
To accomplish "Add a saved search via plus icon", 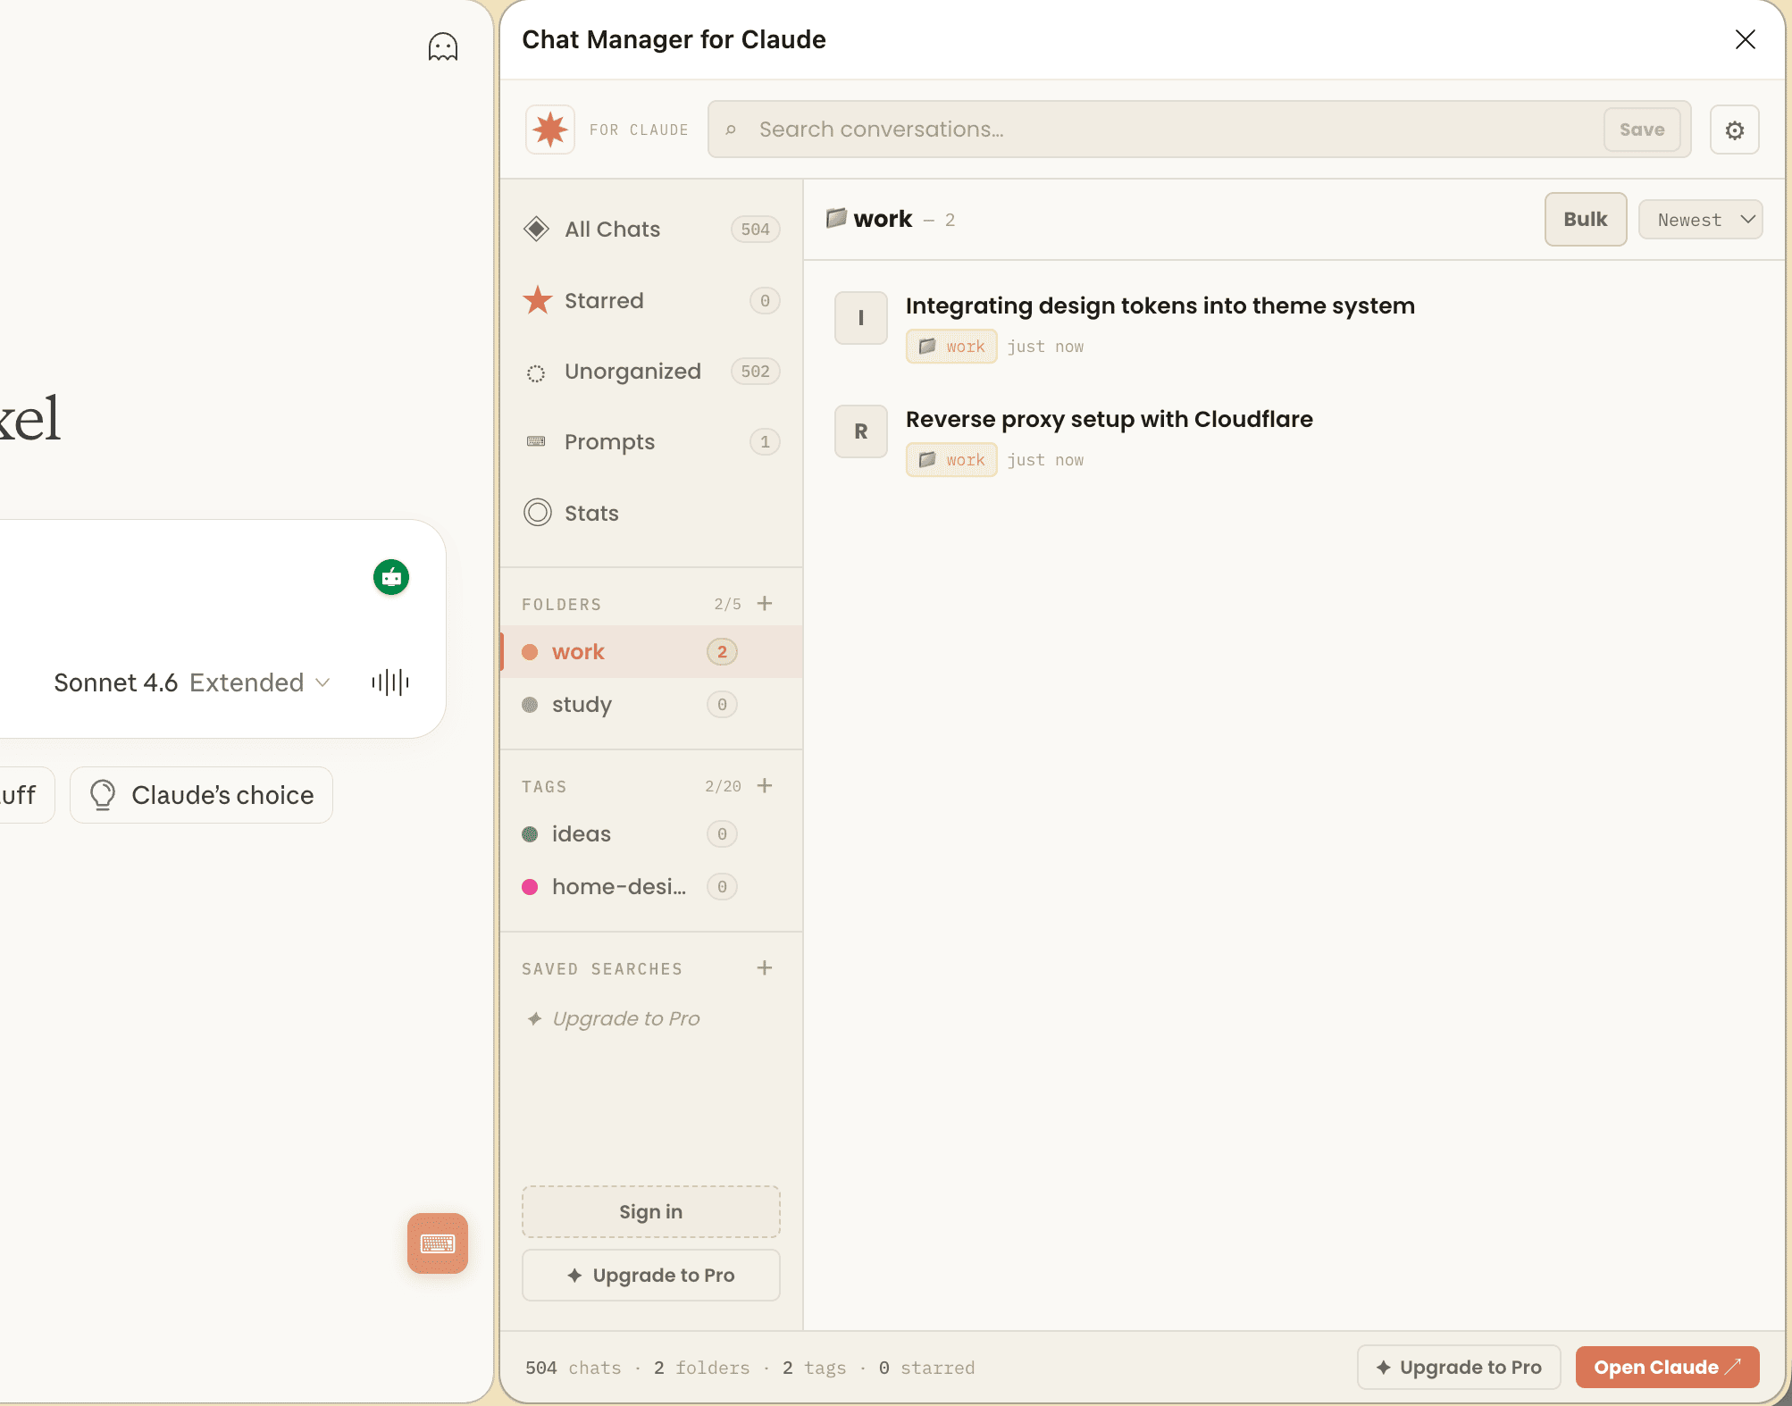I will 765,968.
